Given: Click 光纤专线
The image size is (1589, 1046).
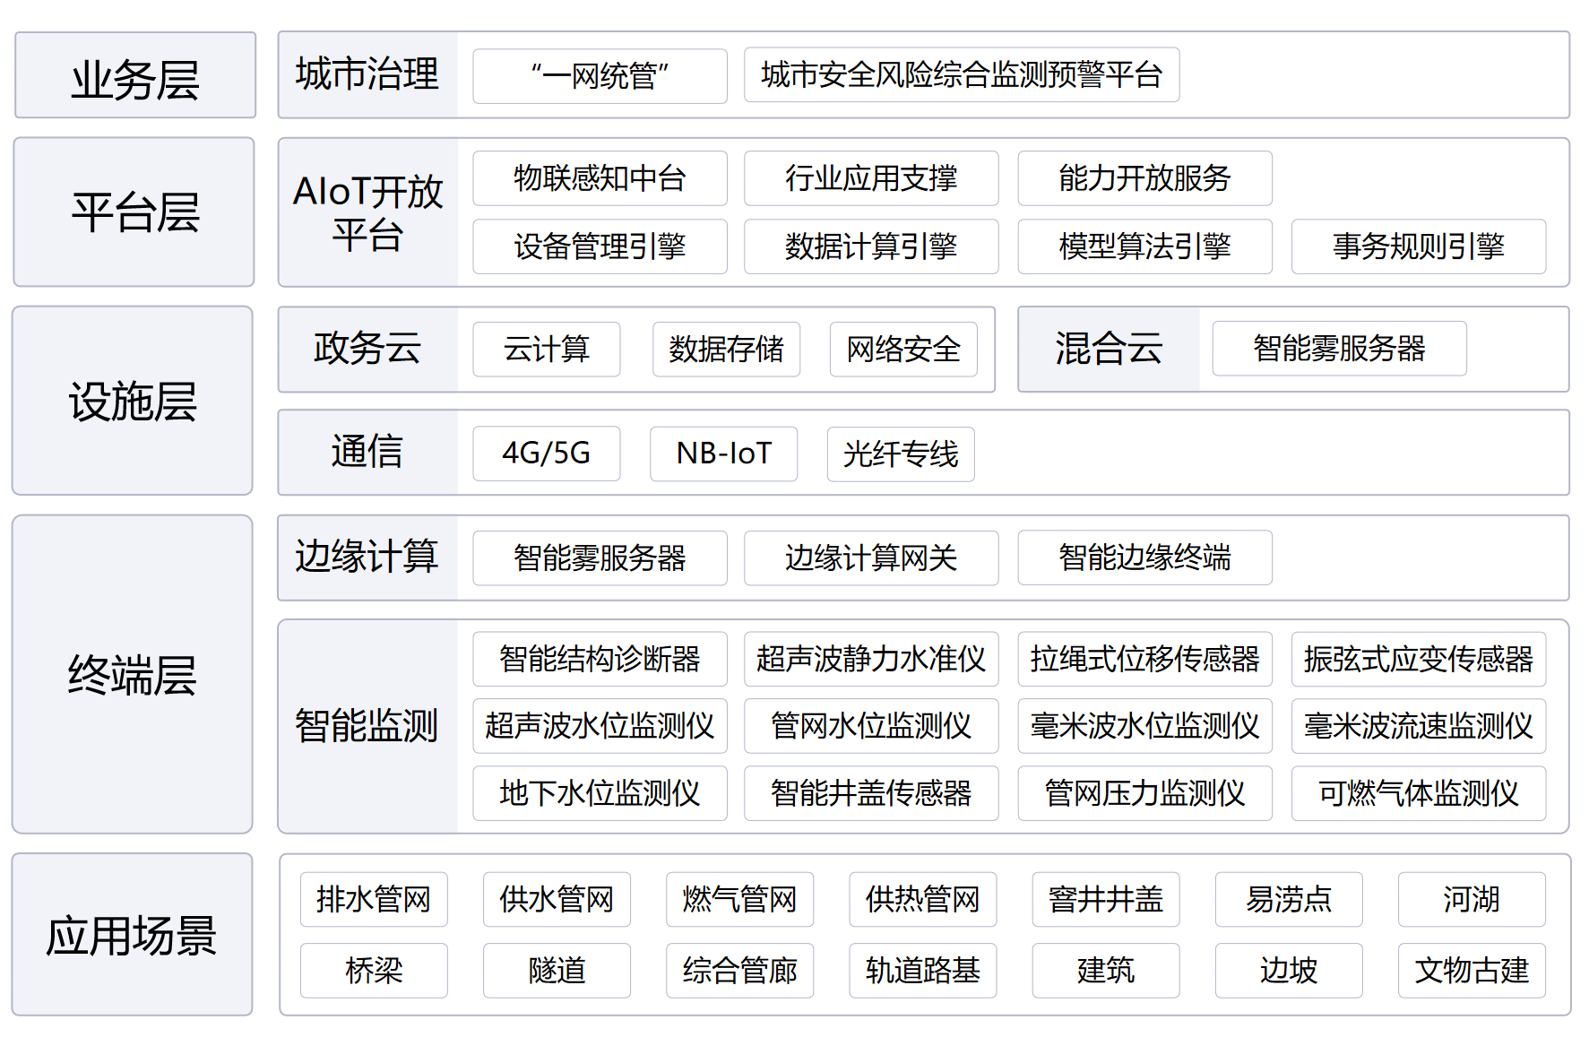Looking at the screenshot, I should pos(899,454).
